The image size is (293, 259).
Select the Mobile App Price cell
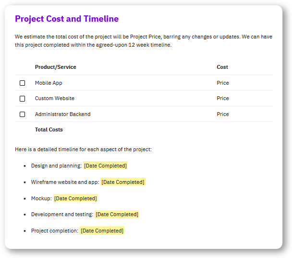pos(222,83)
